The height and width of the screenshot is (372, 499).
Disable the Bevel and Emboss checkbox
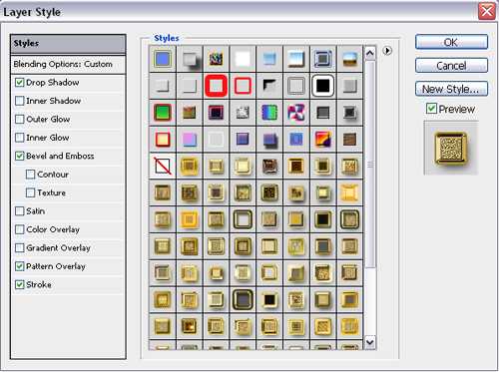pos(20,156)
